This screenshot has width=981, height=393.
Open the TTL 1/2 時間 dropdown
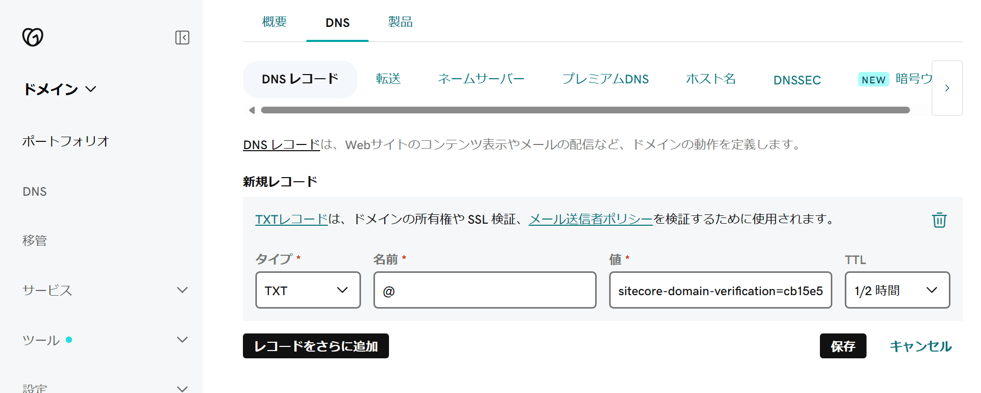pos(897,290)
